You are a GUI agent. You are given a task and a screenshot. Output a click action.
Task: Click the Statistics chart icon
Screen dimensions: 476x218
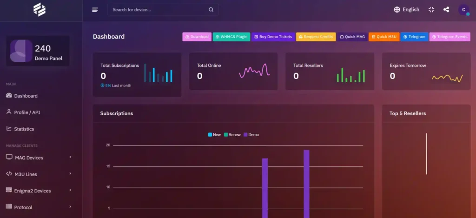[x=9, y=128]
